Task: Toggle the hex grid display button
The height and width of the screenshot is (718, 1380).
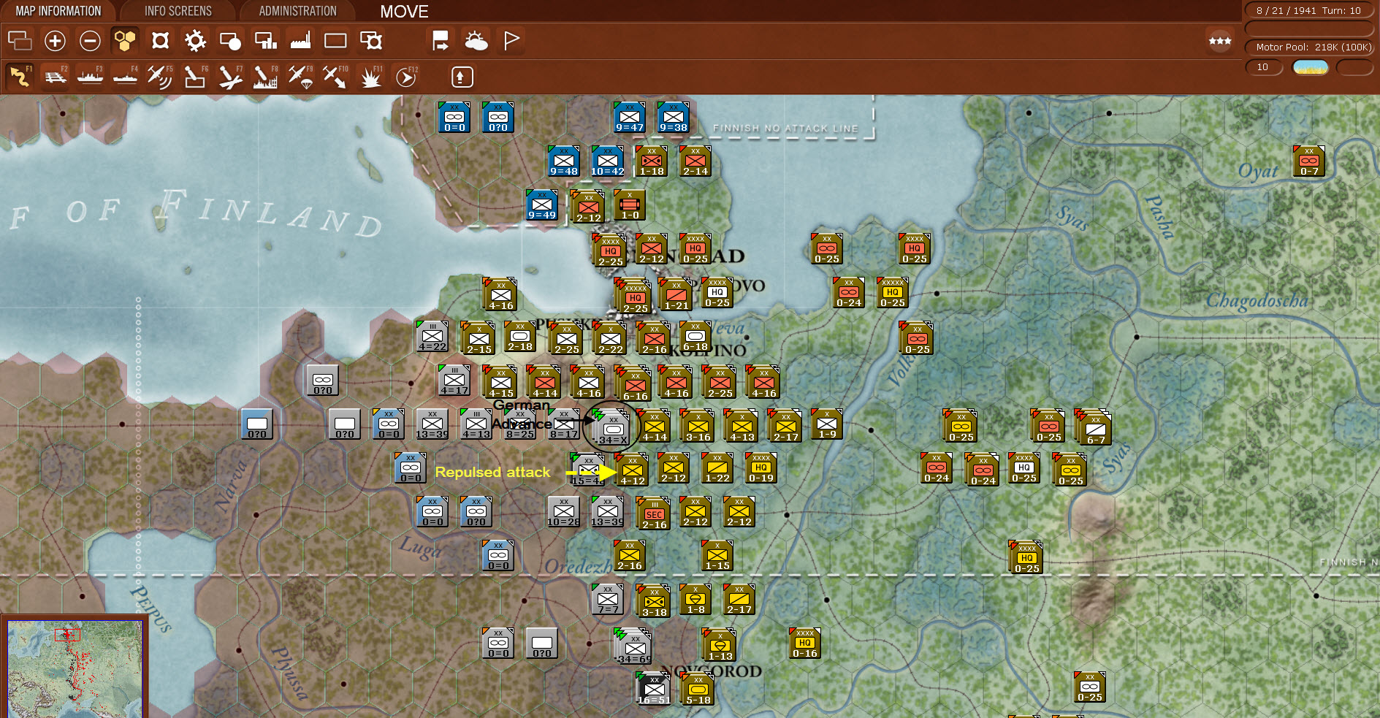Action: (125, 41)
